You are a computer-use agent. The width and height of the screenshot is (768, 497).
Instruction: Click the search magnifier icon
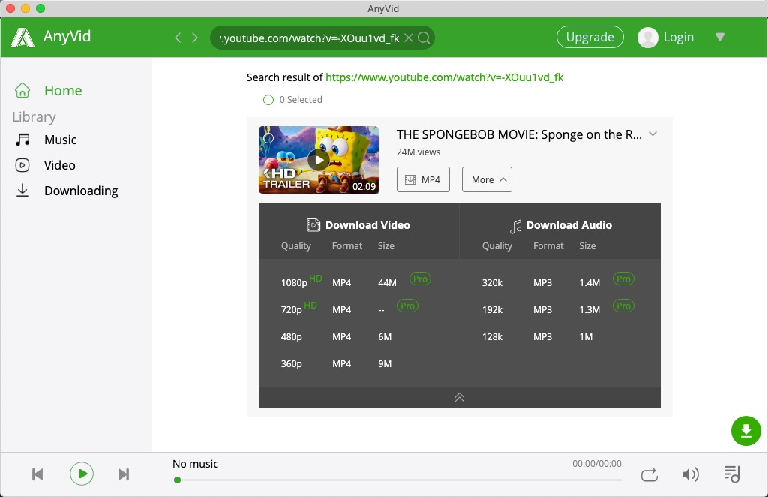pyautogui.click(x=424, y=38)
